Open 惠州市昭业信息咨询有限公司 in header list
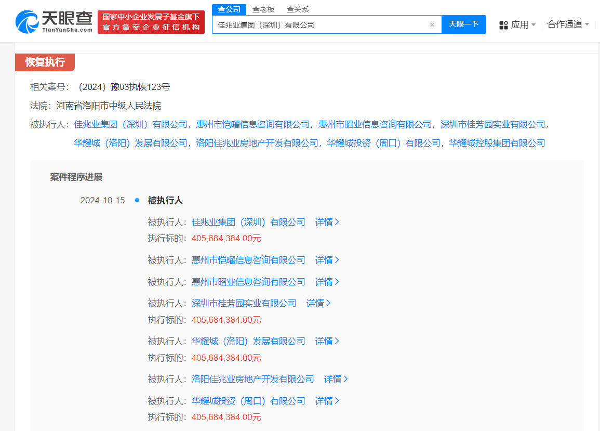The width and height of the screenshot is (600, 431). [375, 124]
